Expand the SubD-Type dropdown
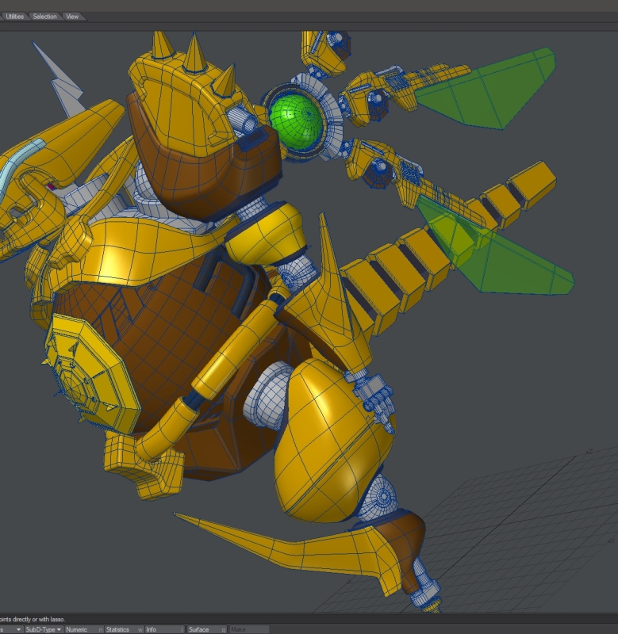Viewport: 618px width, 634px height. [43, 629]
